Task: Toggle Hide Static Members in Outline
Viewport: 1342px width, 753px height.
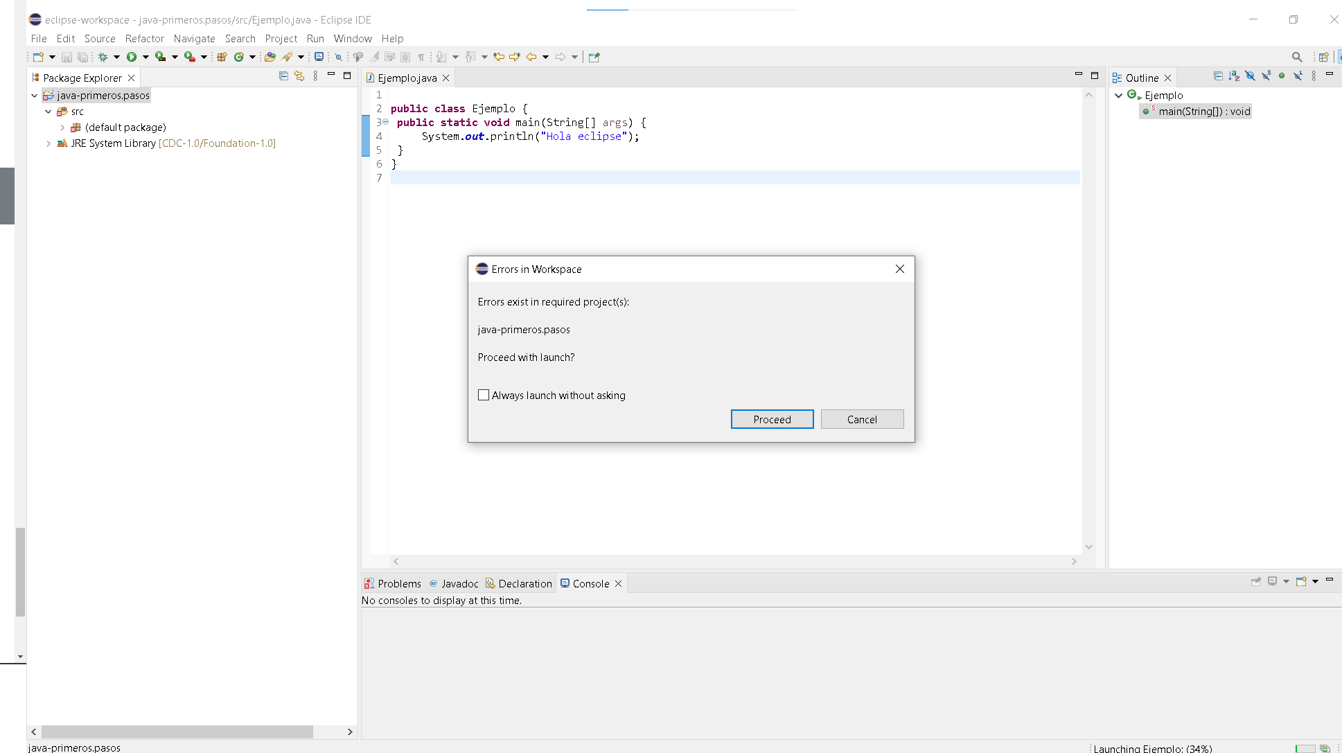Action: 1266,76
